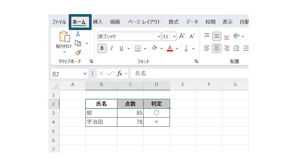
Task: Increase font size with larger A icon
Action: point(182,36)
